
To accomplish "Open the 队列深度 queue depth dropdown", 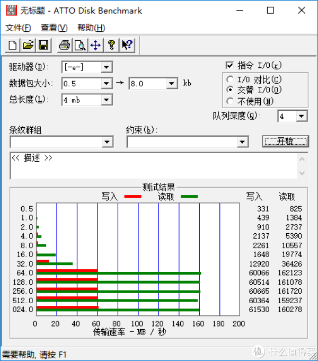I will [x=302, y=116].
